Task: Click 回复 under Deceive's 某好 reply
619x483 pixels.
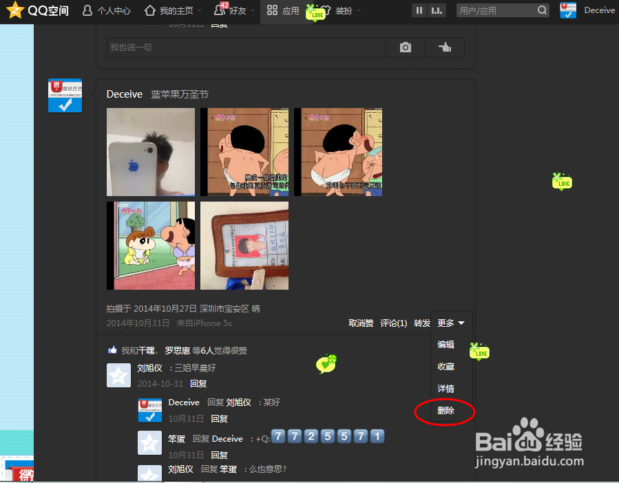Action: [220, 419]
